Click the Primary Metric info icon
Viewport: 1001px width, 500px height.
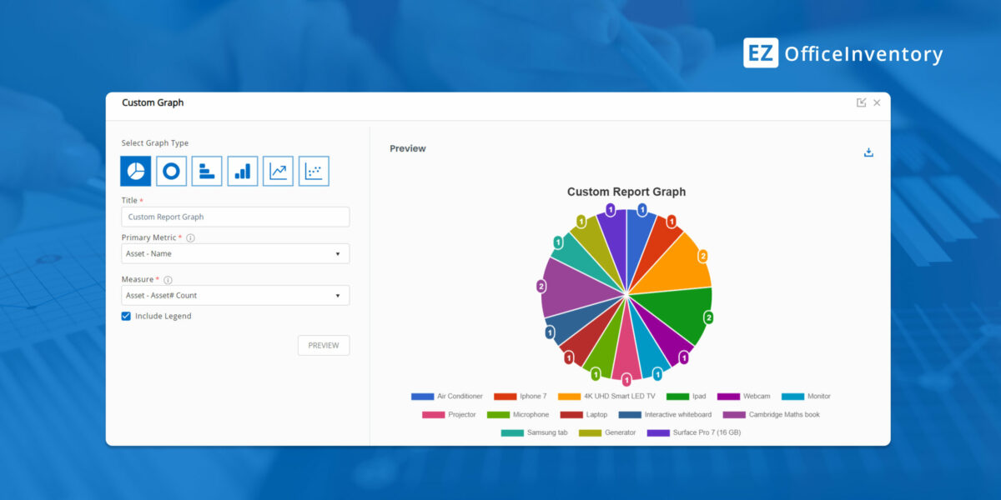190,238
